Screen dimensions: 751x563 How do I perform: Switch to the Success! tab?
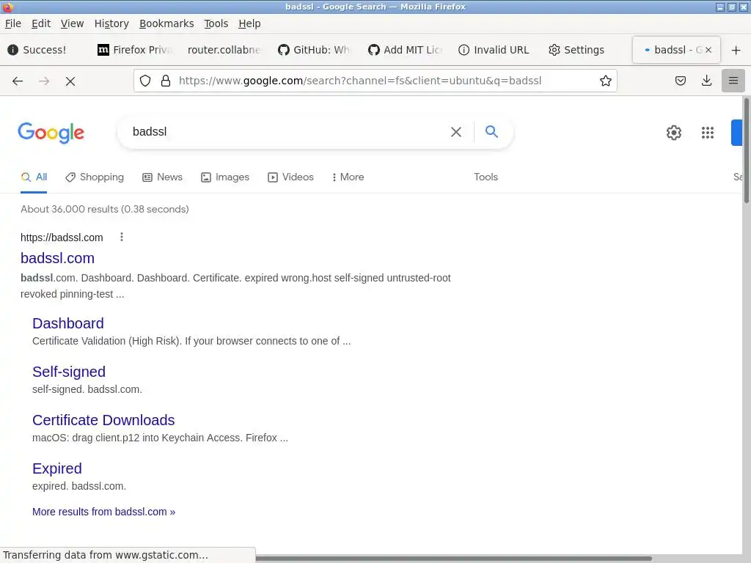coord(45,50)
